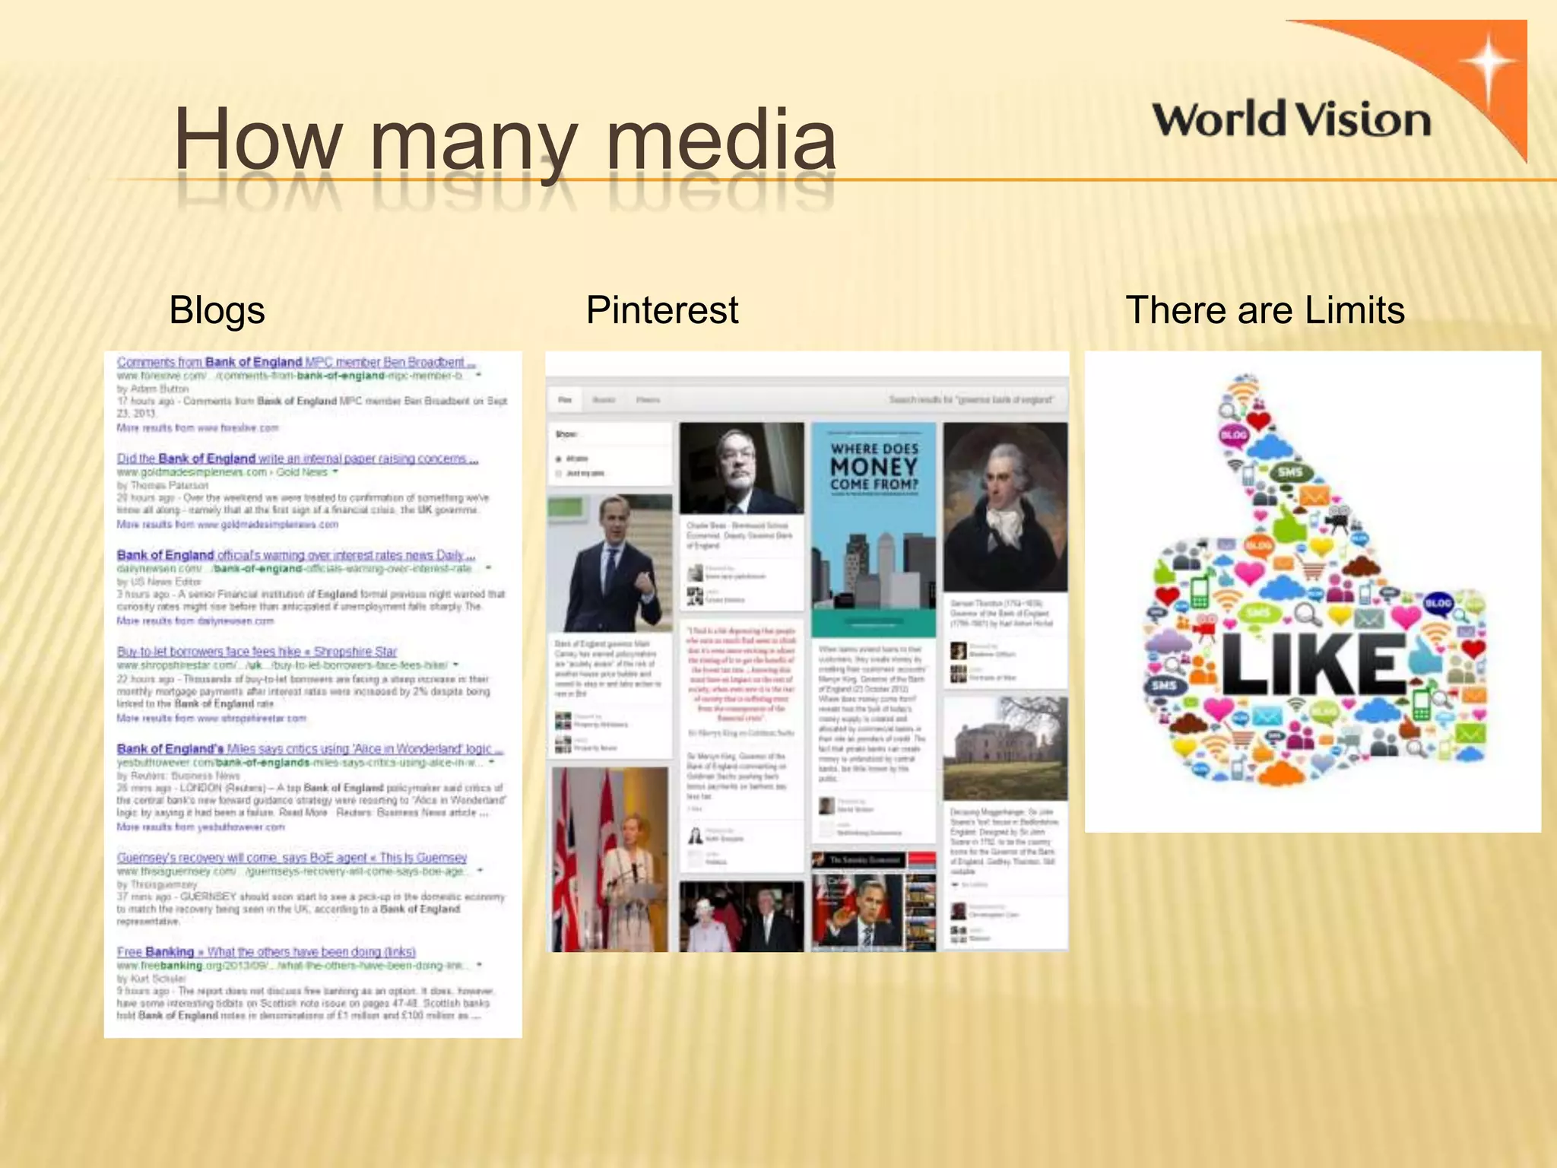This screenshot has width=1557, height=1168.
Task: Open the bearded man in dark suit pin
Action: [x=741, y=468]
